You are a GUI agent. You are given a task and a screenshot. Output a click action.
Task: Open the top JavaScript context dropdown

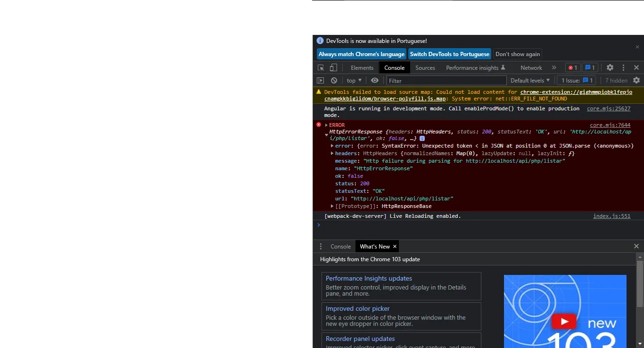pyautogui.click(x=354, y=81)
